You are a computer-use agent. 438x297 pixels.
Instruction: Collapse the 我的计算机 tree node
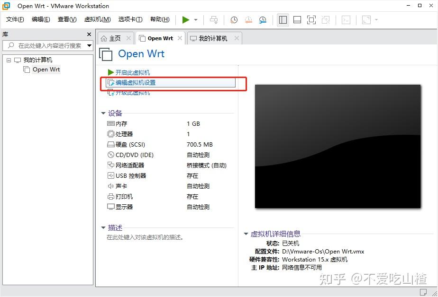click(9, 60)
